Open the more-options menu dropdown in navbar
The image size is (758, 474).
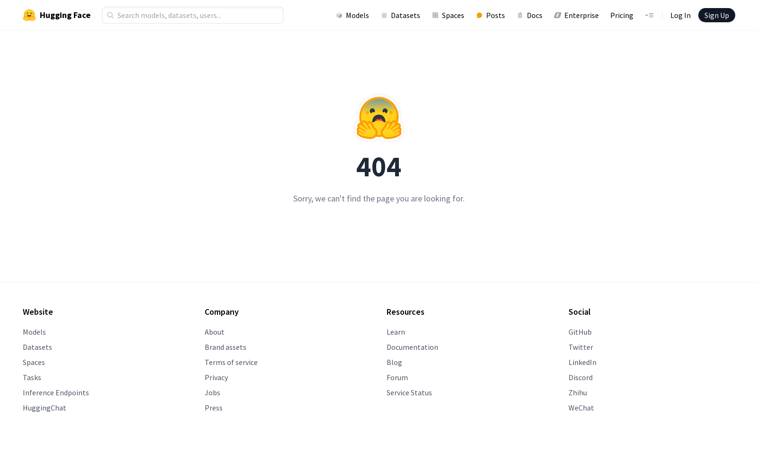click(649, 15)
